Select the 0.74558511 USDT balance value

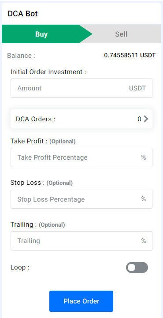[x=130, y=55]
